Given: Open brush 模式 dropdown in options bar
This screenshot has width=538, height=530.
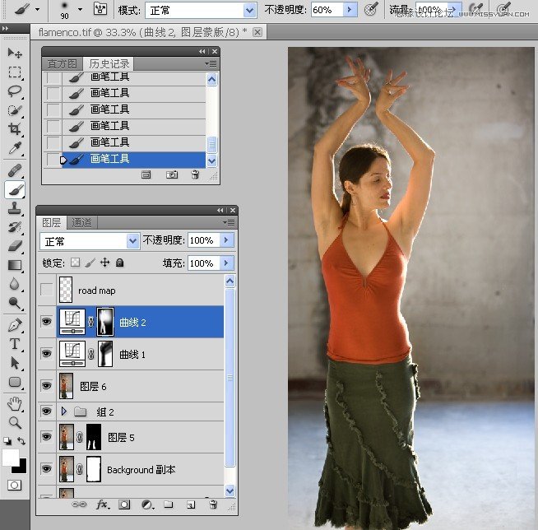Looking at the screenshot, I should pyautogui.click(x=202, y=10).
